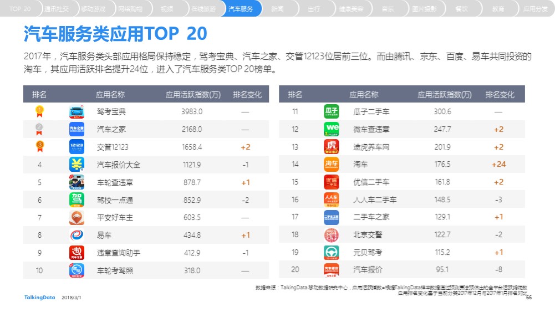Click the 车轮查违章 app icon
The width and height of the screenshot is (555, 312).
77,182
